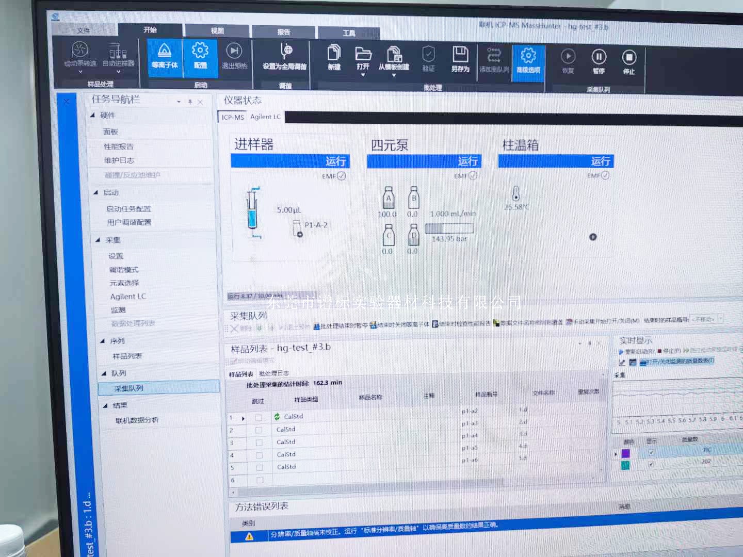Tick the 跳过 checkbox for row 2
The width and height of the screenshot is (743, 557).
click(259, 430)
